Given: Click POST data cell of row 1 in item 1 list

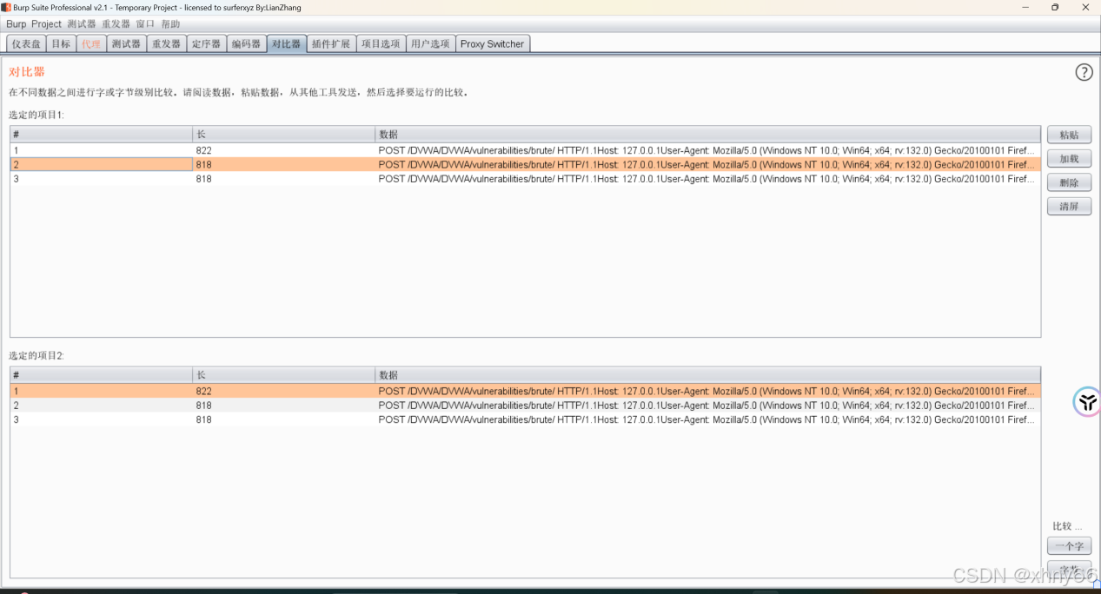Looking at the screenshot, I should (707, 150).
